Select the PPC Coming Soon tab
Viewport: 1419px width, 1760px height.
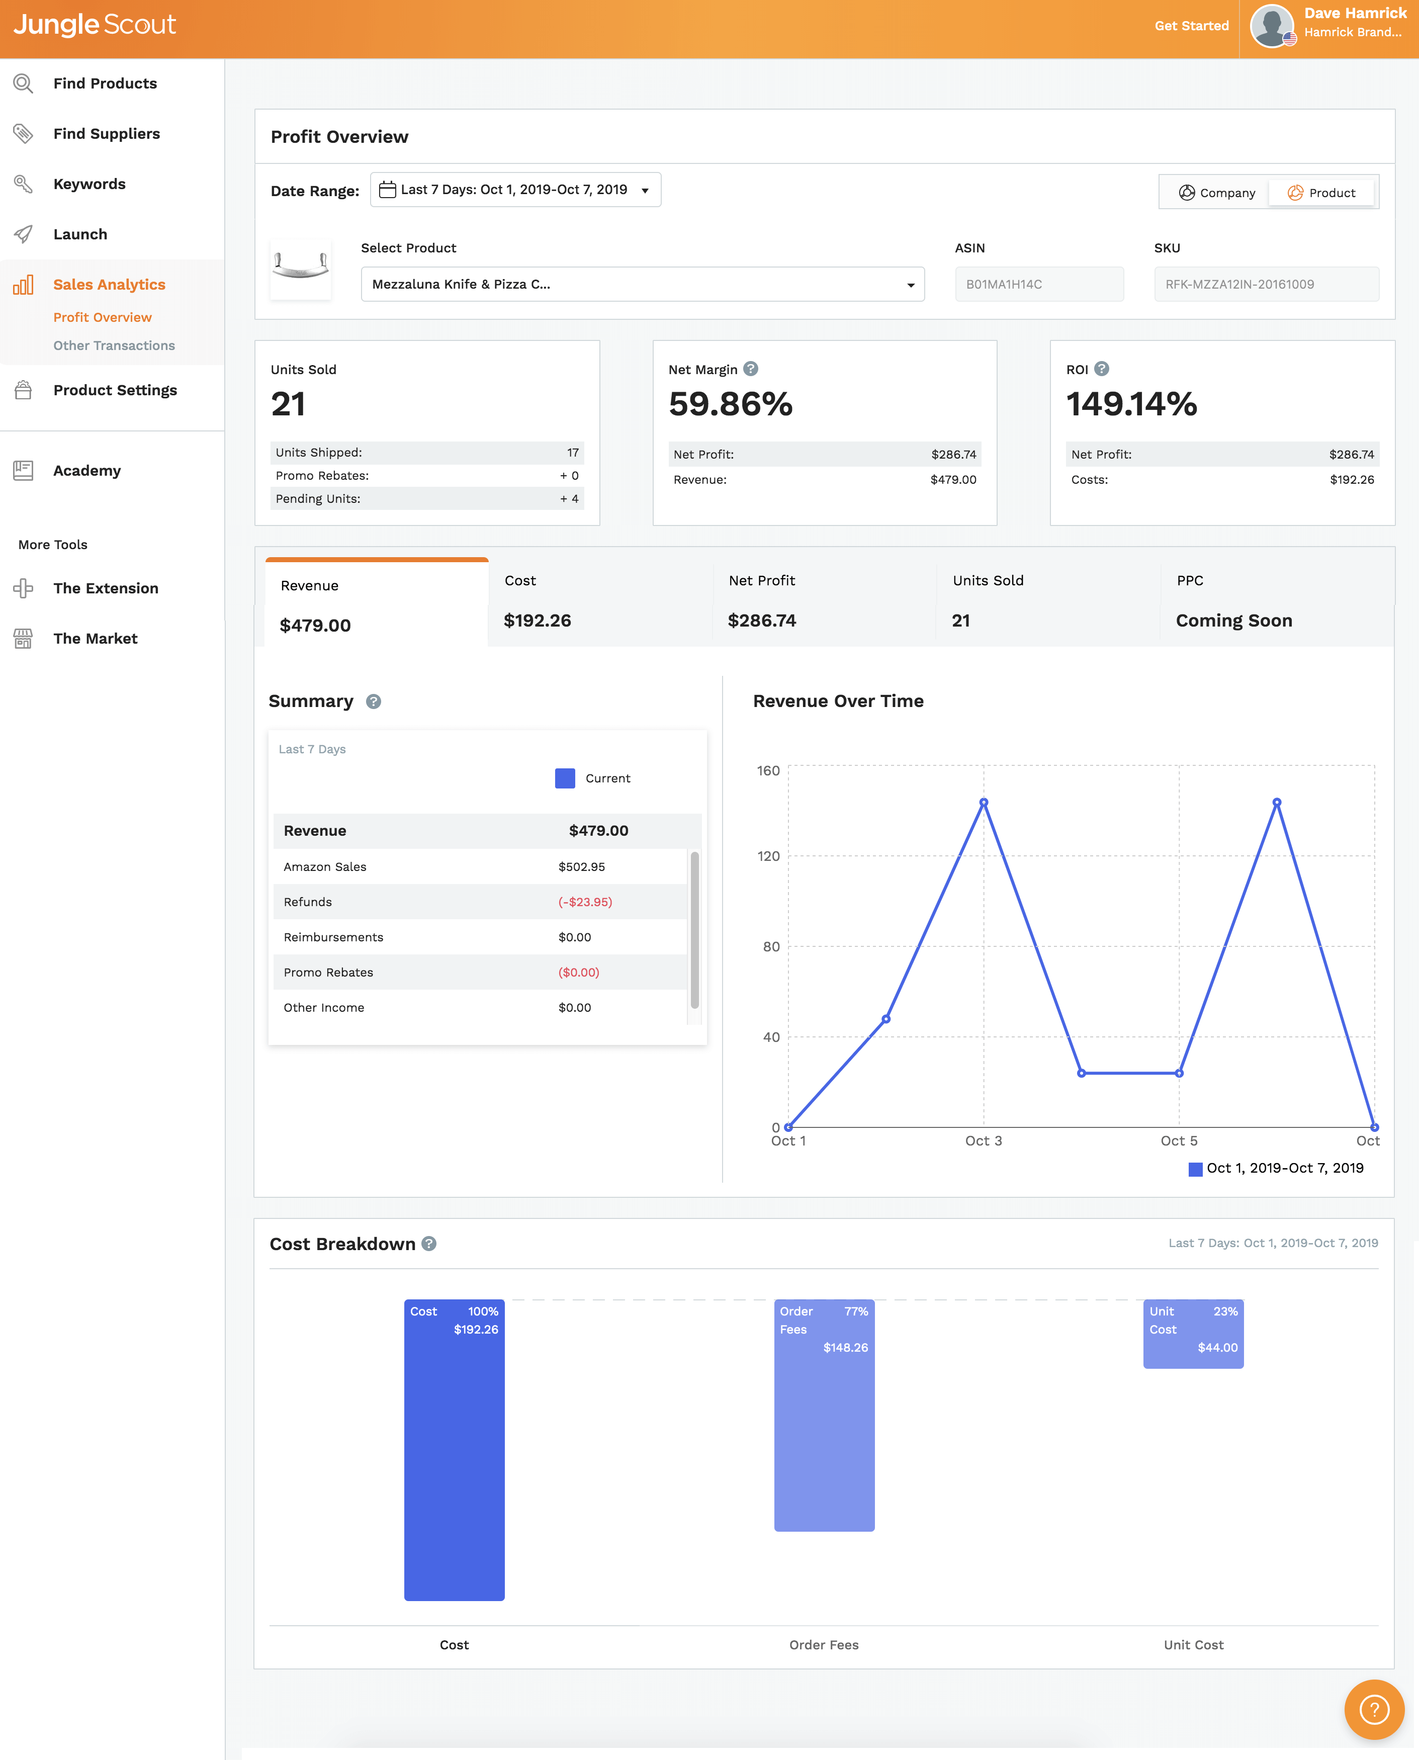pos(1276,601)
